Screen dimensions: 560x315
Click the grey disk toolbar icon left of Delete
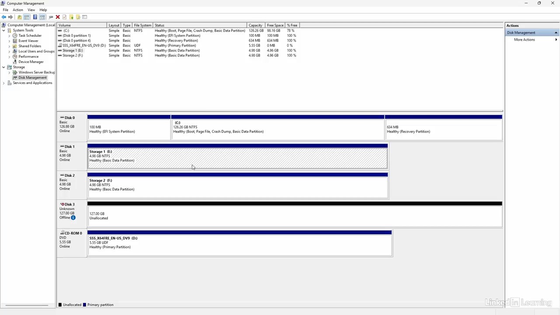51,17
